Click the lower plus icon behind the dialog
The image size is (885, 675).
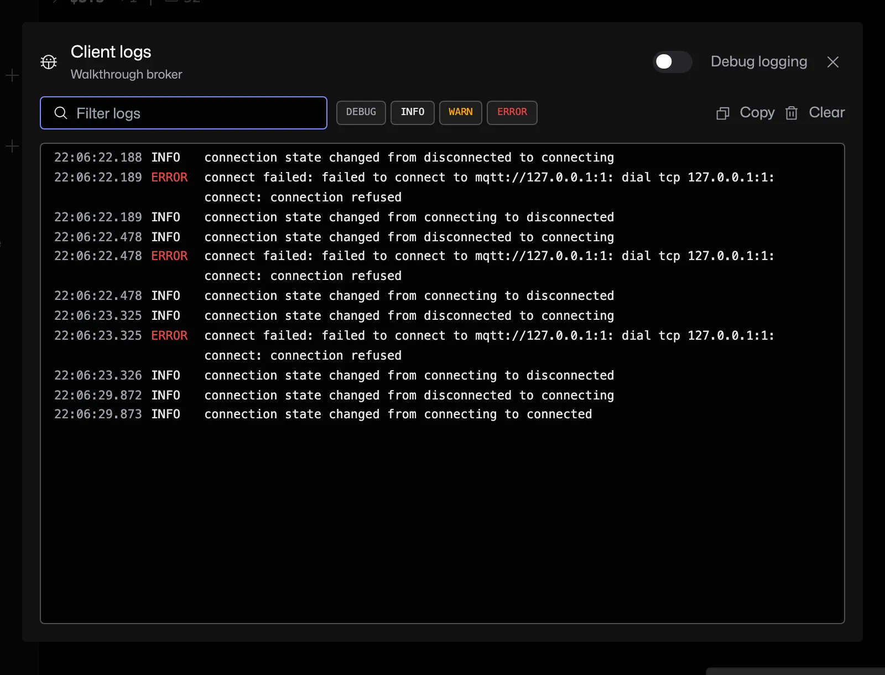(x=12, y=146)
